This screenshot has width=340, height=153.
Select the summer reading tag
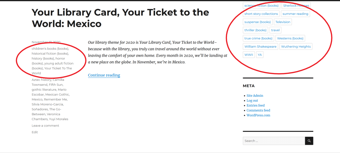coord(296,14)
